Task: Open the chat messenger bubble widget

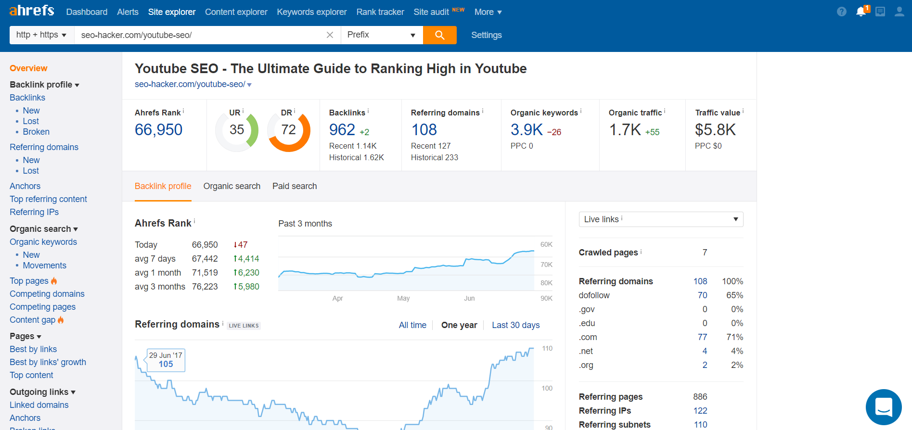Action: pos(883,407)
